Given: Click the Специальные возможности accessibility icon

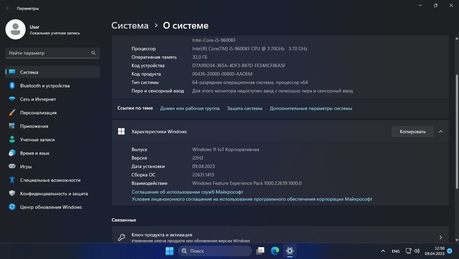Looking at the screenshot, I should (12, 180).
